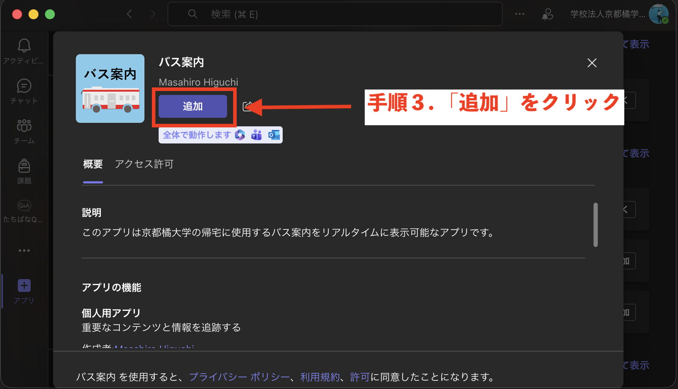Click the description scrollbar in dialog
Viewport: 678px width, 389px height.
coord(595,225)
